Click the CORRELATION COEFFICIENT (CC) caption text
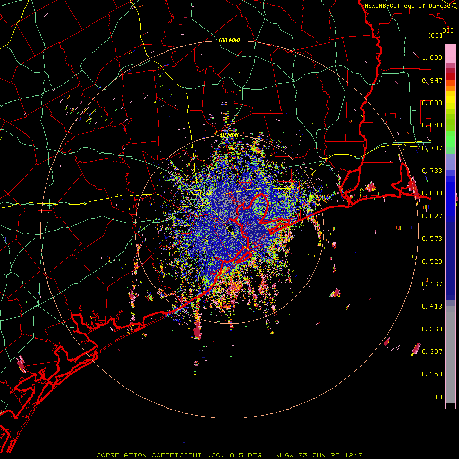The height and width of the screenshot is (459, 459). pyautogui.click(x=161, y=455)
